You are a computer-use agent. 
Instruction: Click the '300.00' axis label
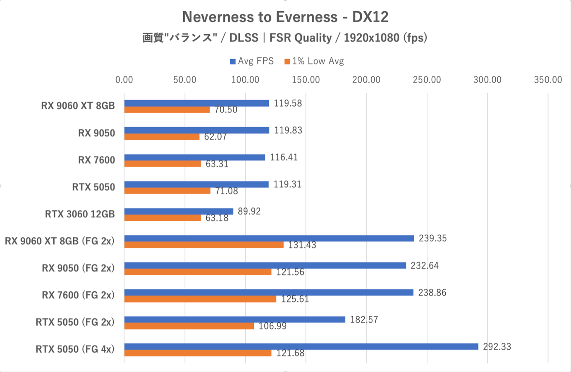coord(487,80)
